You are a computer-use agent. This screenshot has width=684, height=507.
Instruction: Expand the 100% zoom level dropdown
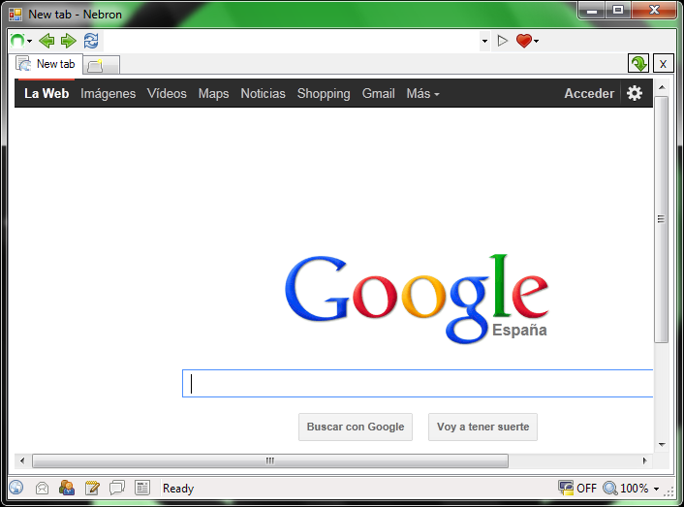[x=656, y=490]
